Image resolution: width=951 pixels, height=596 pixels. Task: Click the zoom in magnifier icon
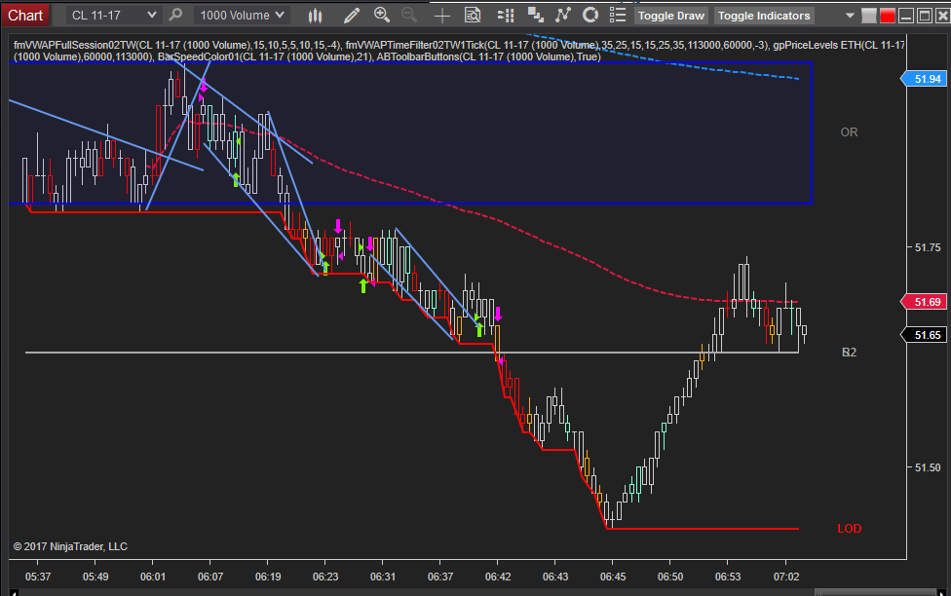(x=382, y=16)
